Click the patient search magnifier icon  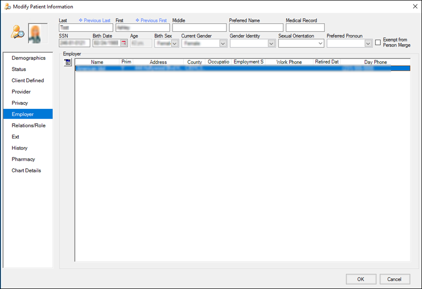[17, 32]
